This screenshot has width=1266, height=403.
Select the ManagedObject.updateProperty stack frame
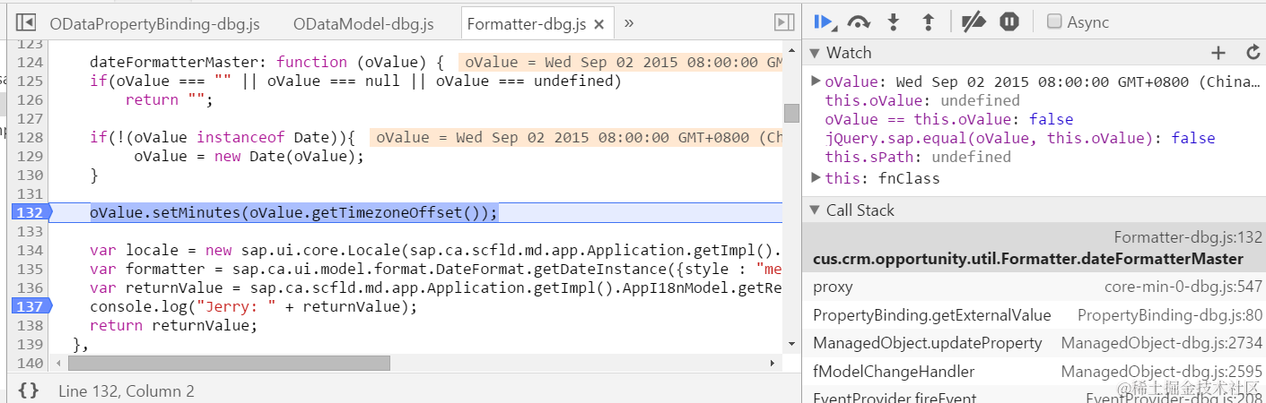(x=1034, y=343)
